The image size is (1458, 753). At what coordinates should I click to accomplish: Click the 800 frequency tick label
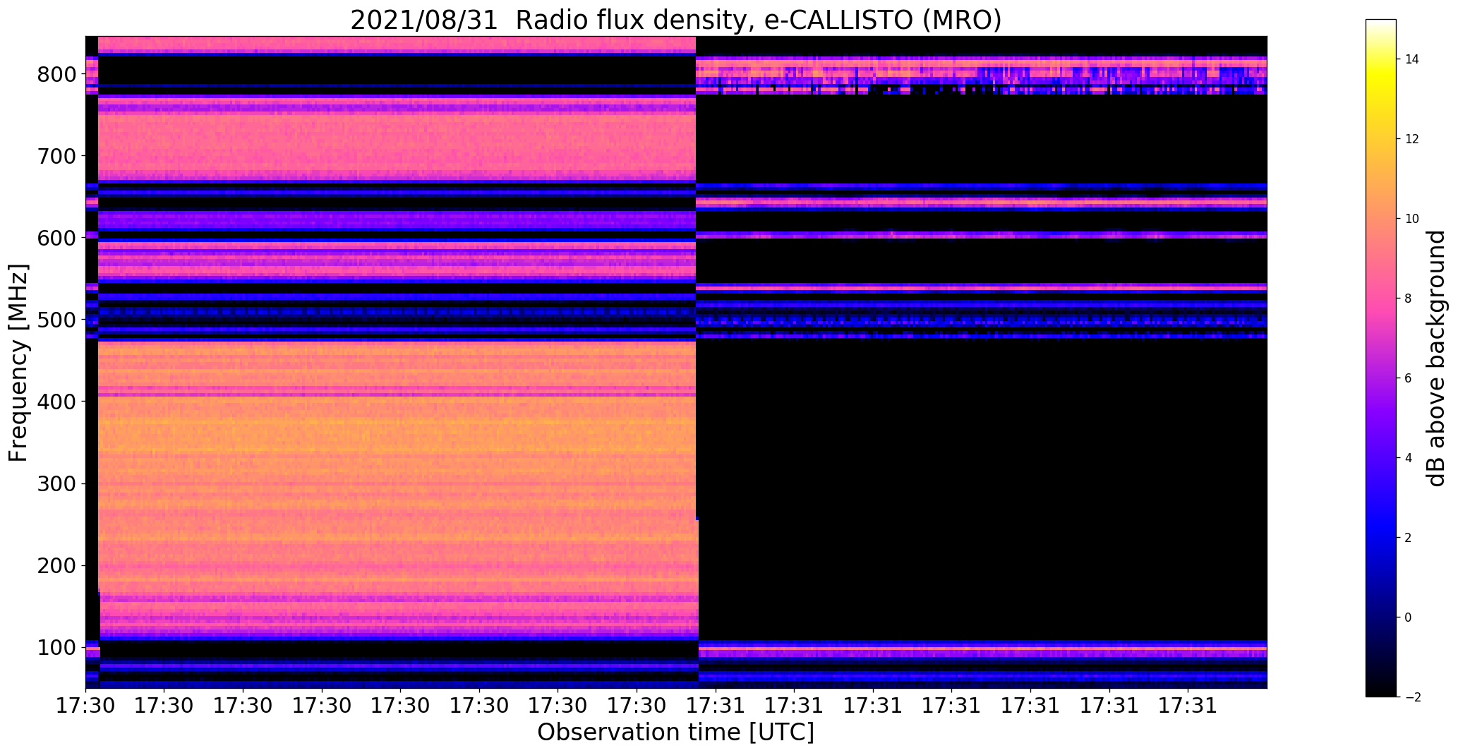coord(57,74)
